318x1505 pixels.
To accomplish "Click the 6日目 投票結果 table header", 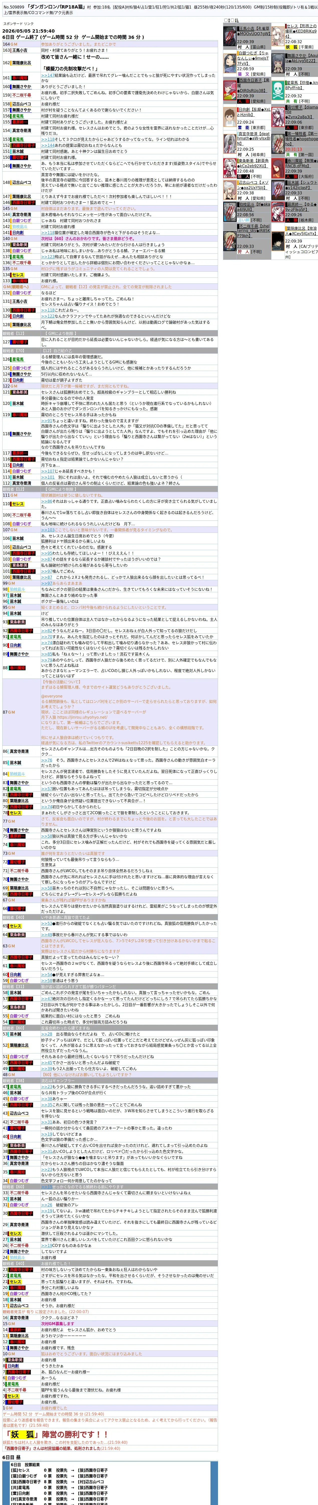I will [x=25, y=1465].
